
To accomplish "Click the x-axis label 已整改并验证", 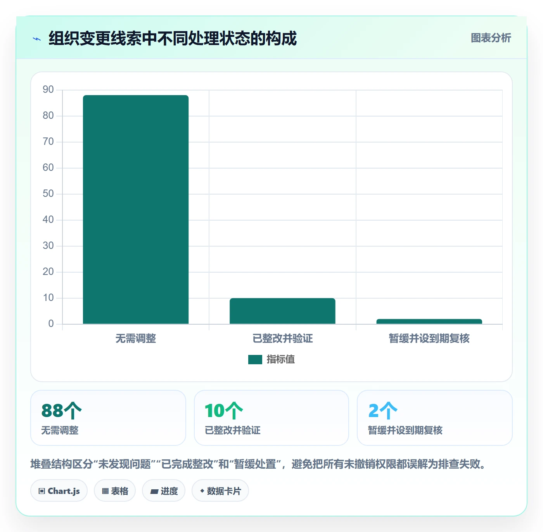I will 282,339.
